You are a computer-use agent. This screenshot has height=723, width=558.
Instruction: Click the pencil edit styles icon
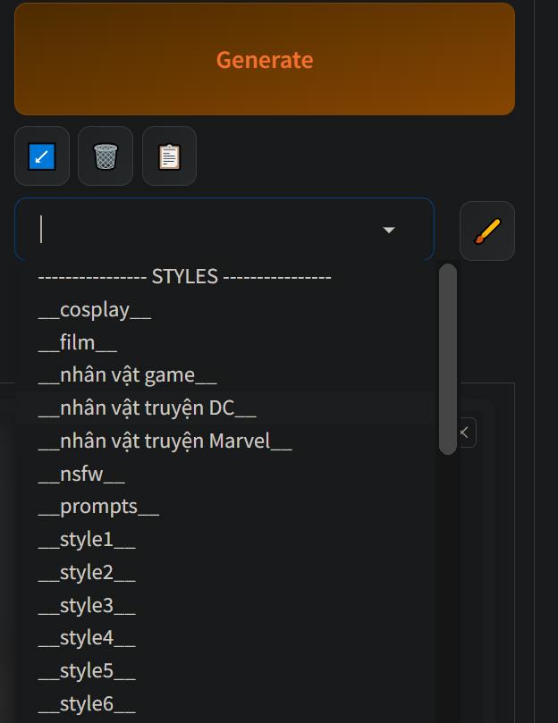tap(487, 231)
